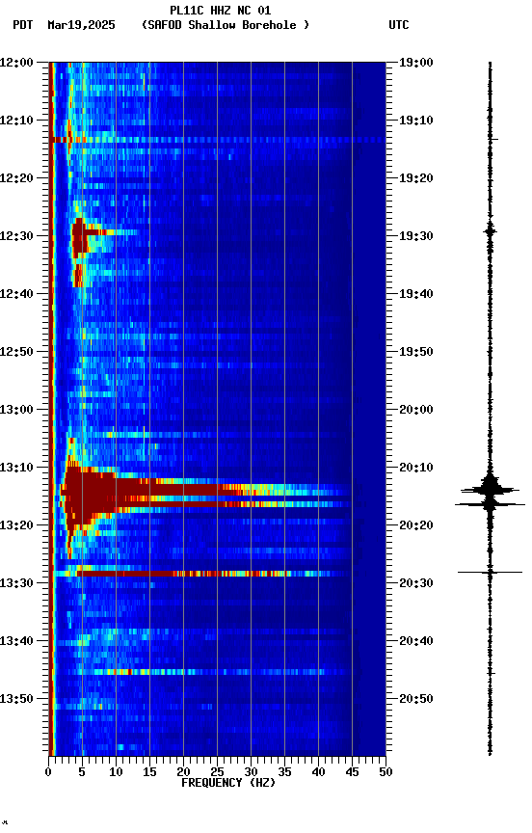Click the 35 Hz frequency tick label
The image size is (532, 833).
pyautogui.click(x=284, y=772)
